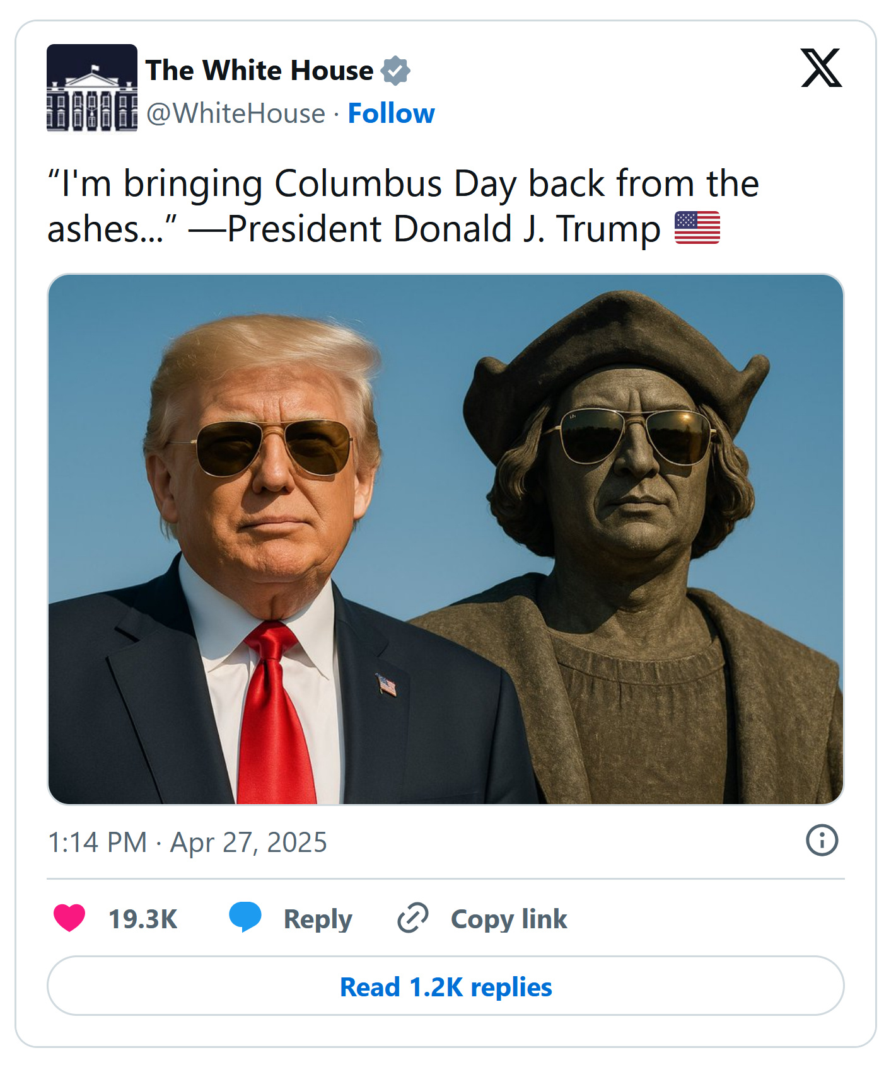896x1065 pixels.
Task: Click the American flag emoji in the tweet
Action: pos(697,228)
